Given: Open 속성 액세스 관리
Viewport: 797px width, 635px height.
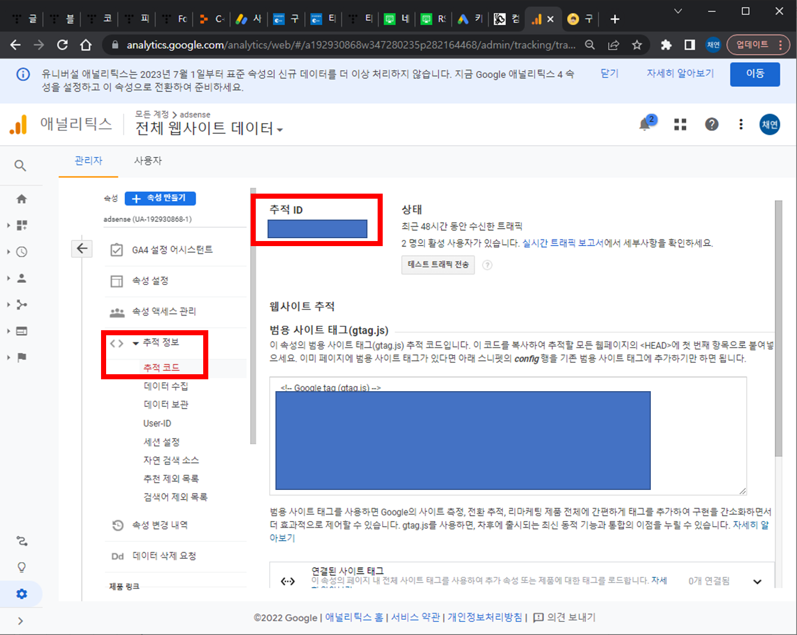Looking at the screenshot, I should coord(164,312).
